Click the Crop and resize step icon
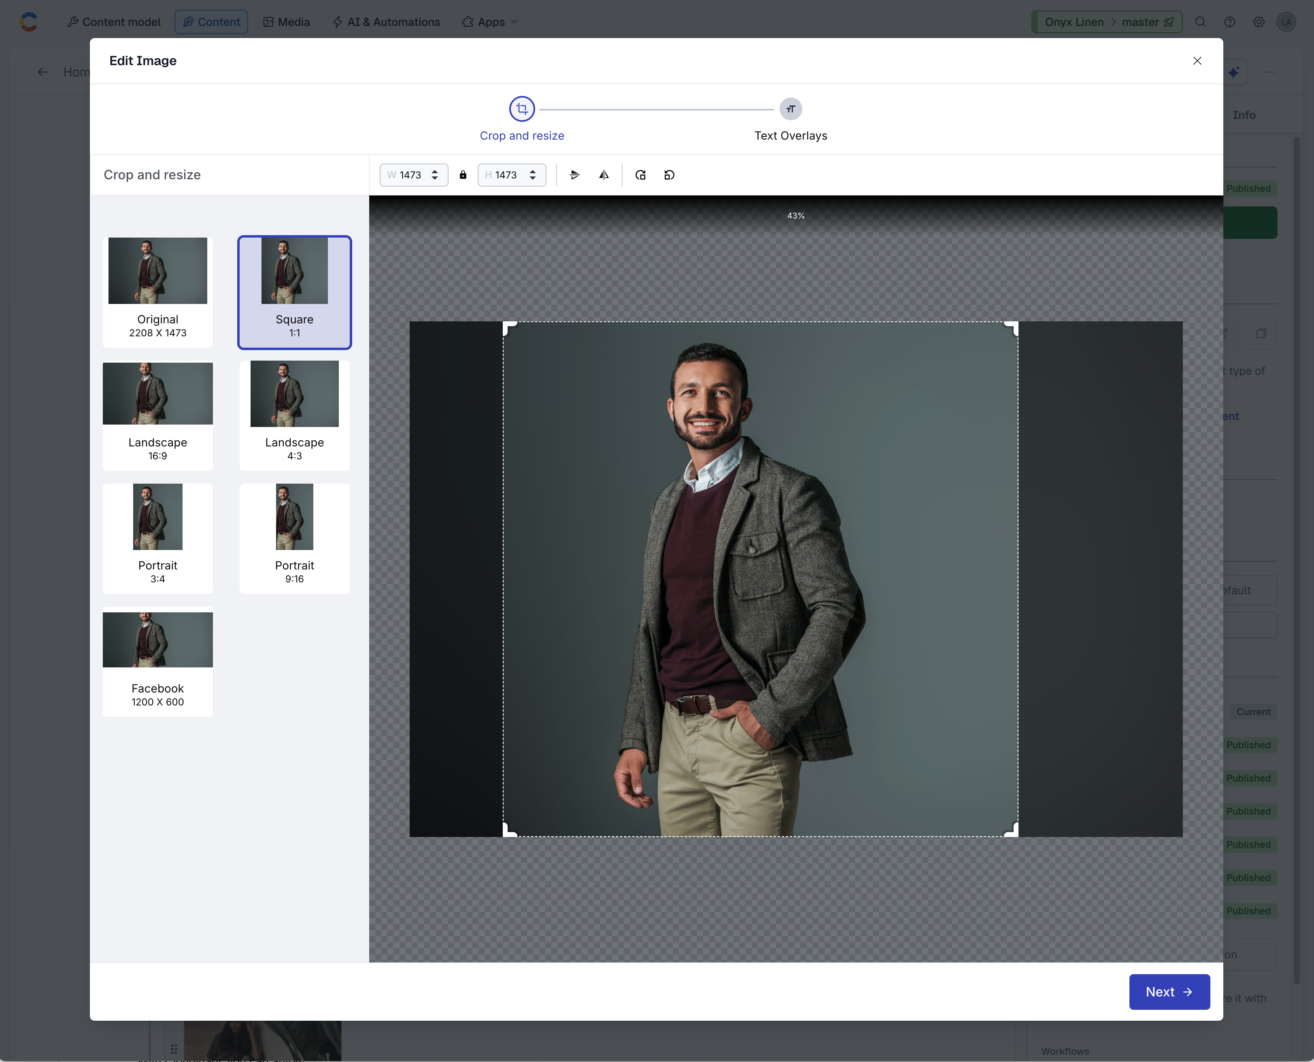 (522, 109)
